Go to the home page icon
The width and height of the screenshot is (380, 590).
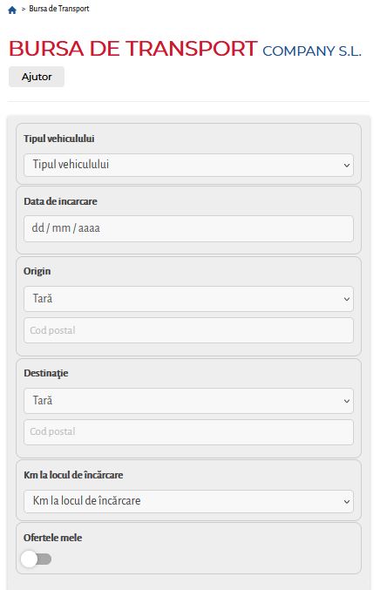pos(12,10)
